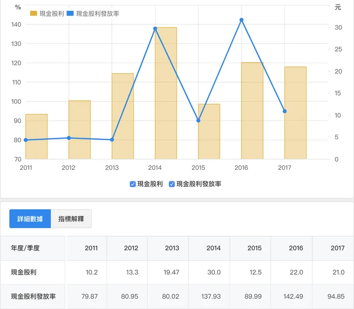Click the table cell 137.93

coord(211,297)
